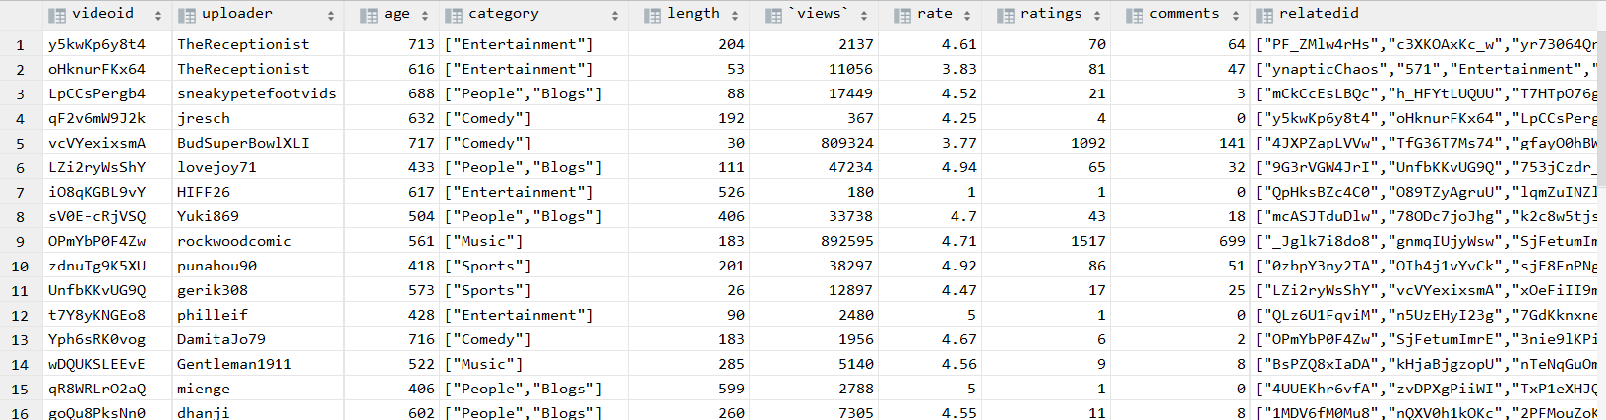Click the table icon beside length header
The image size is (1606, 420).
click(x=652, y=15)
